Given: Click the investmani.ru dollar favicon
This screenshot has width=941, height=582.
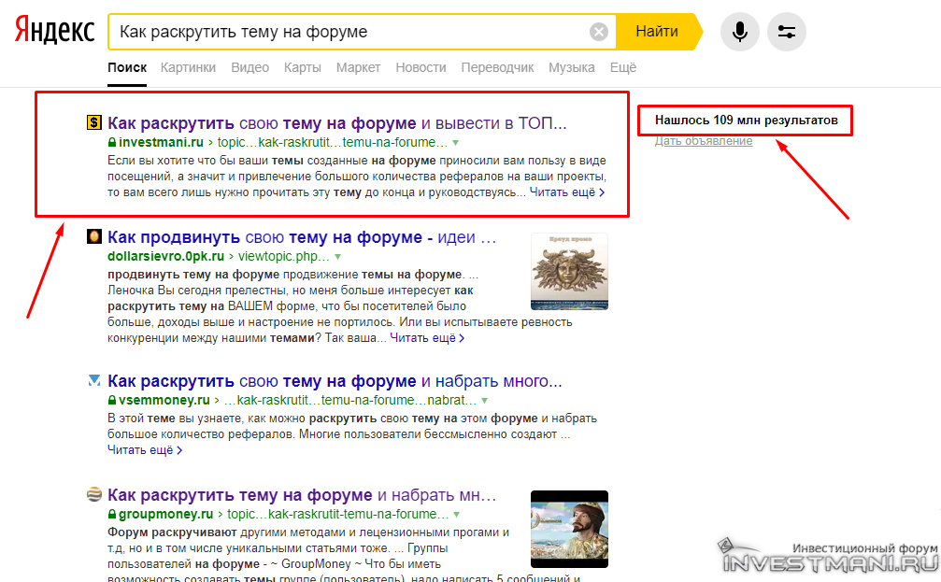Looking at the screenshot, I should point(94,122).
